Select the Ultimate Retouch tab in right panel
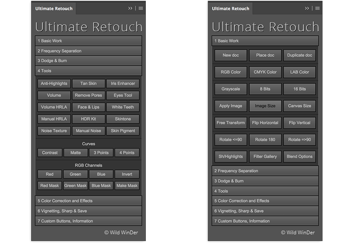The height and width of the screenshot is (244, 349). point(231,8)
